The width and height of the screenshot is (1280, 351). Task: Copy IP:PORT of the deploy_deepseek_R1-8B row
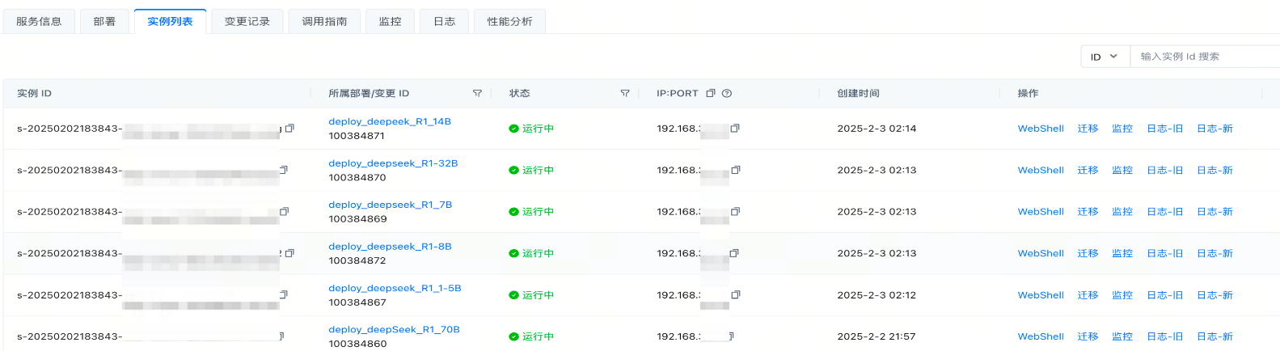(734, 253)
